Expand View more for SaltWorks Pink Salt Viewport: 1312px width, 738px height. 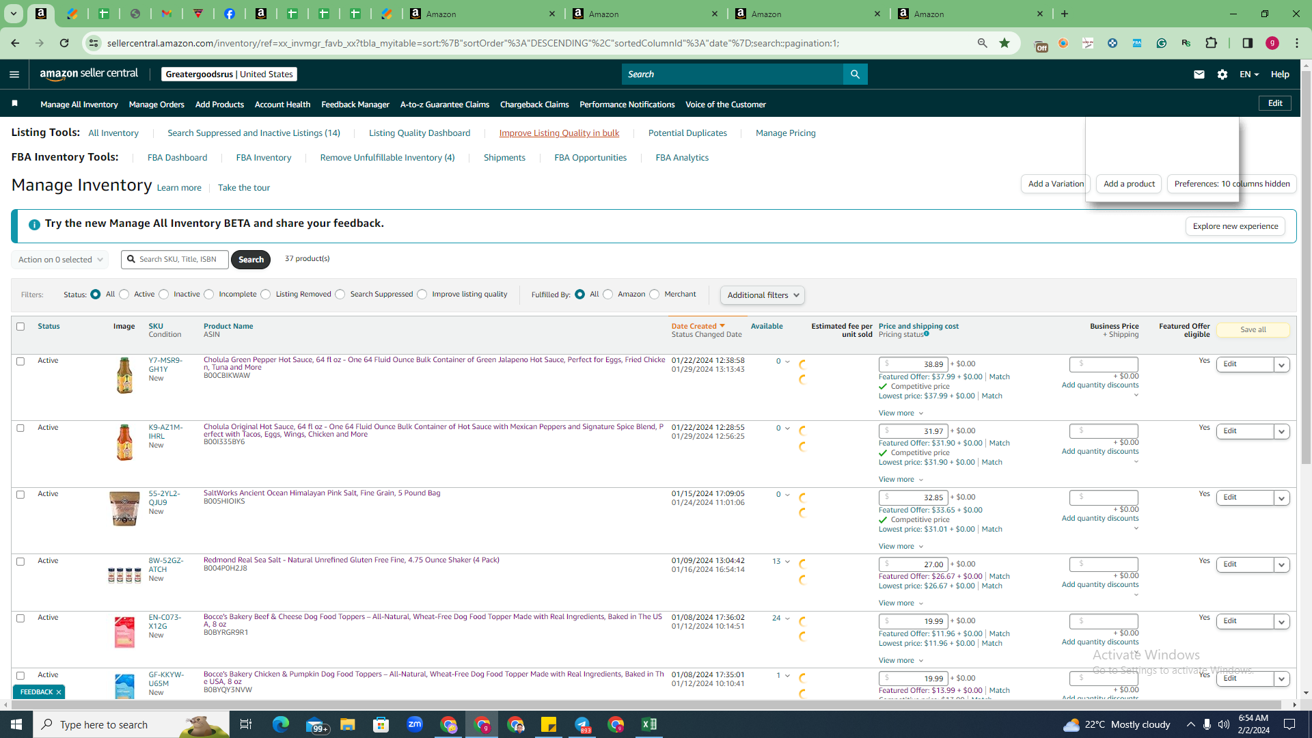901,547
